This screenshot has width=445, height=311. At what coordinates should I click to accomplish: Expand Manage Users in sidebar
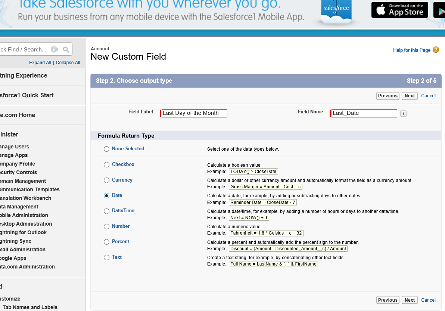point(15,147)
